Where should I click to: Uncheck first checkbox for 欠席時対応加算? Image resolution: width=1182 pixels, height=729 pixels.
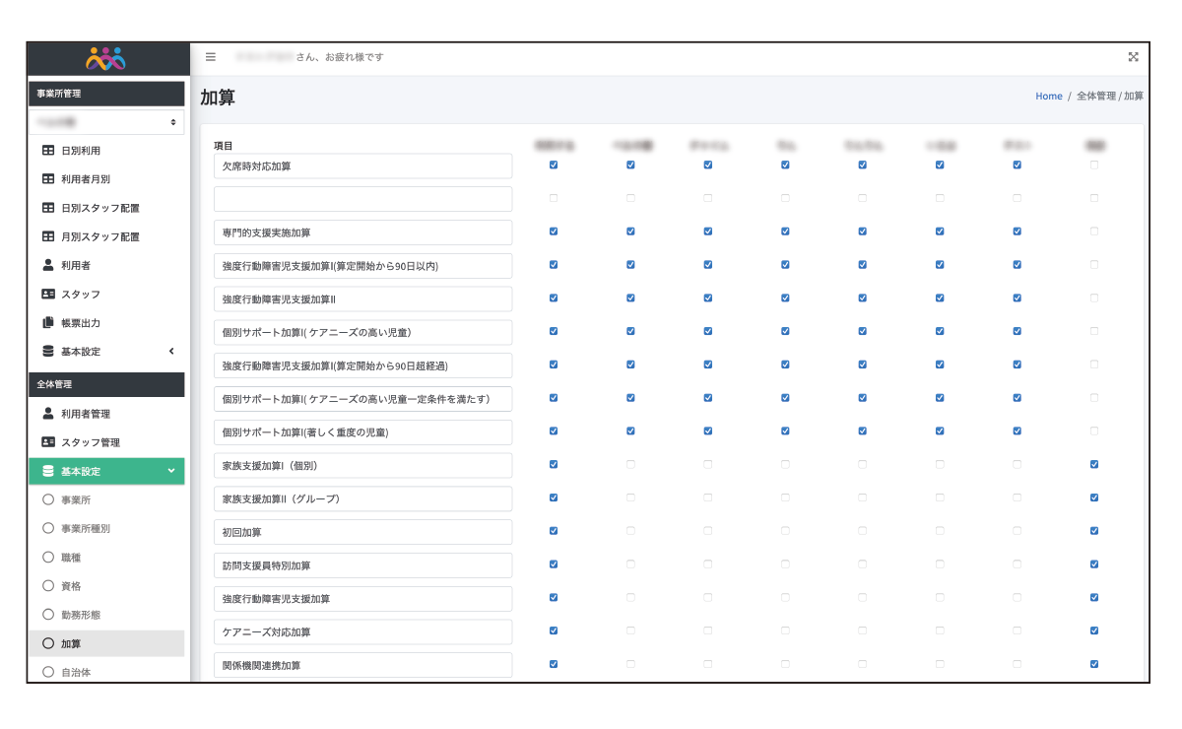pyautogui.click(x=554, y=165)
